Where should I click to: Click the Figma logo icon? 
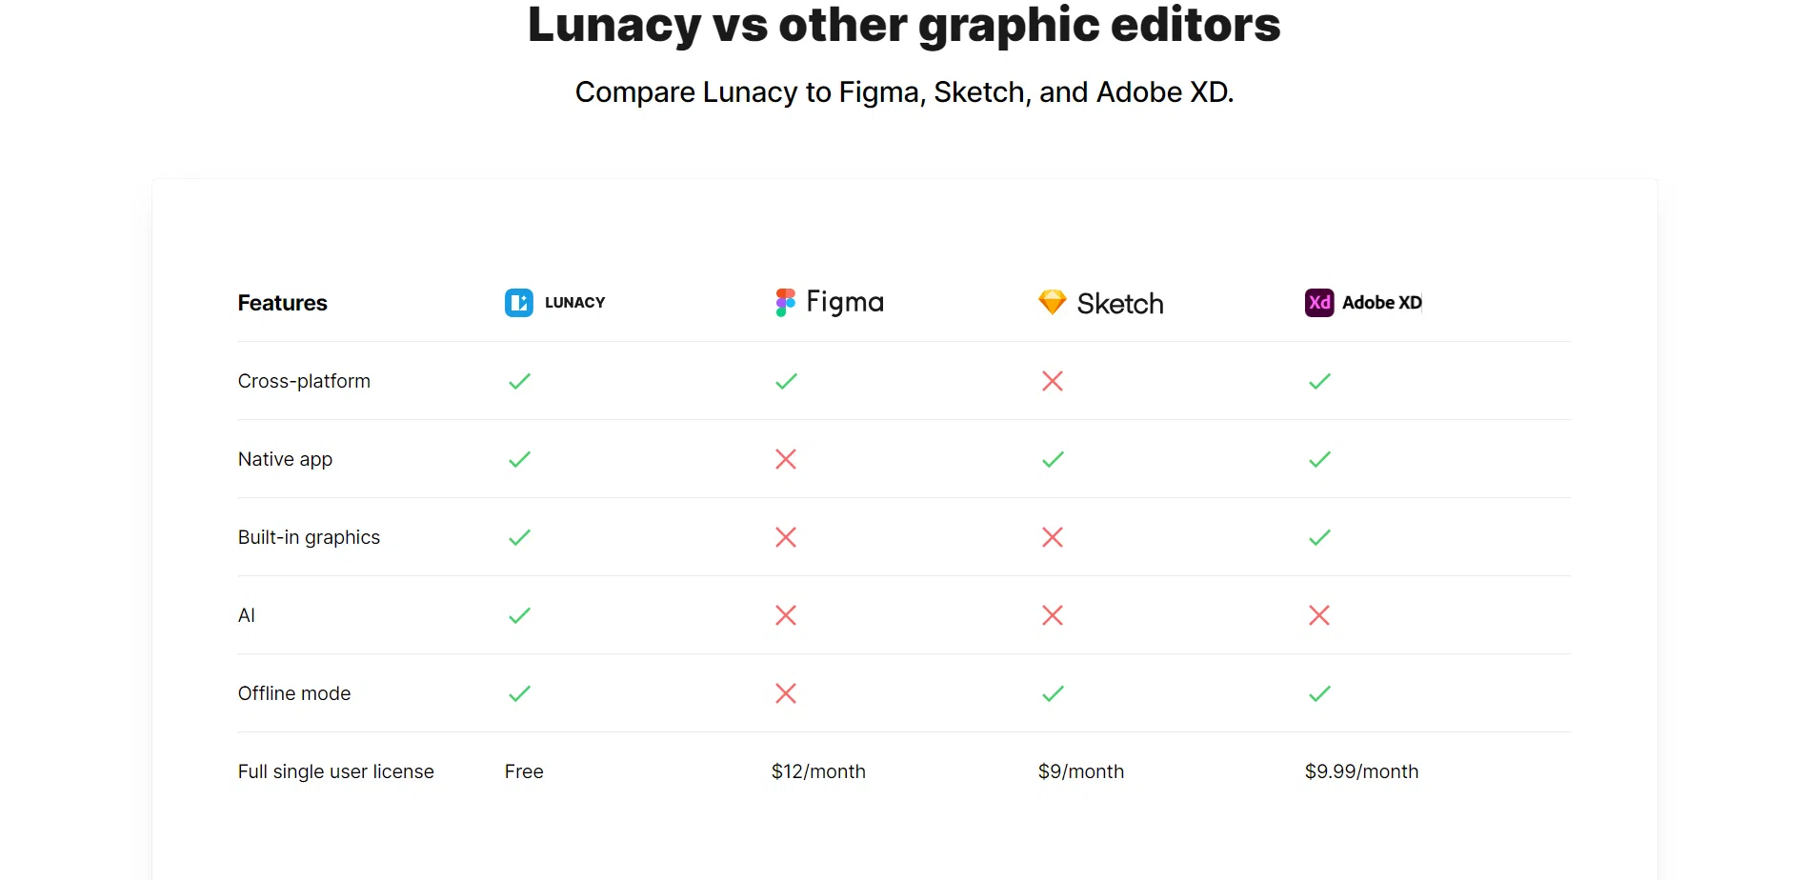[785, 303]
